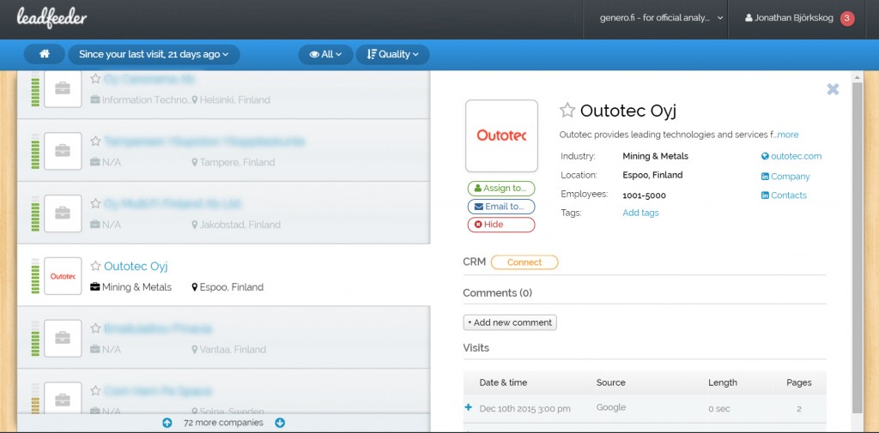Click the Leadfeeder logo
879x433 pixels.
click(52, 18)
